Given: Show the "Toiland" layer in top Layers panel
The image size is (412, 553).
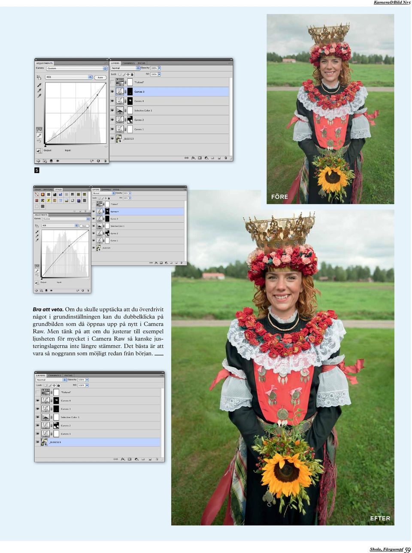Looking at the screenshot, I should tap(112, 82).
